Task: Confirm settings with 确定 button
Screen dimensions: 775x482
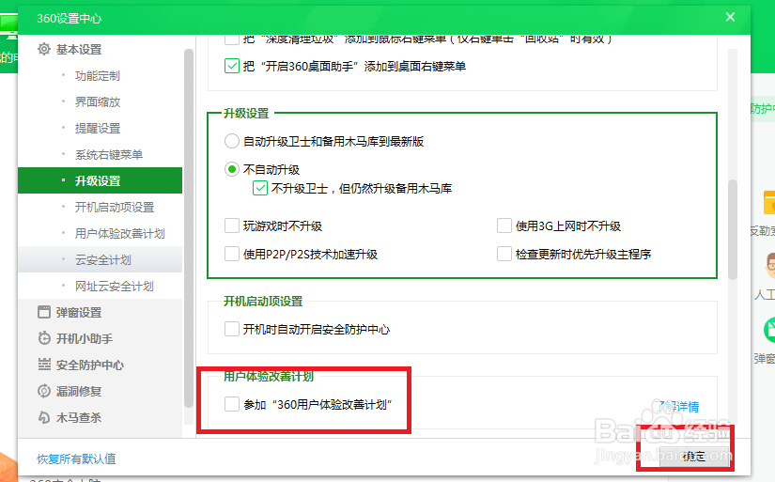Action: (x=694, y=456)
